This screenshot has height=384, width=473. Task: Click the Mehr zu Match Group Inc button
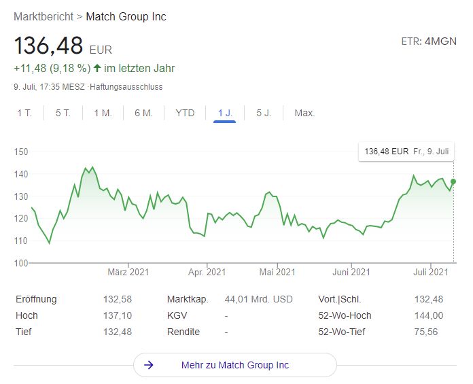235,365
